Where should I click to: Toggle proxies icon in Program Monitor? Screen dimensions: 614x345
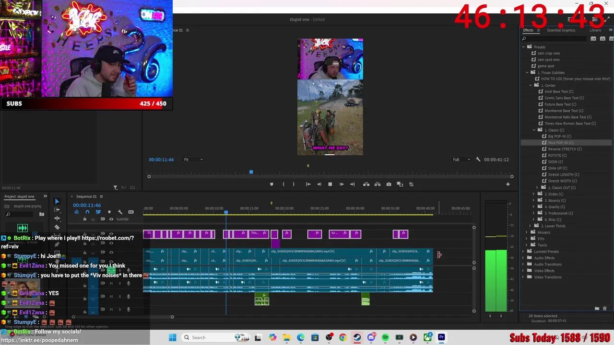click(x=411, y=184)
